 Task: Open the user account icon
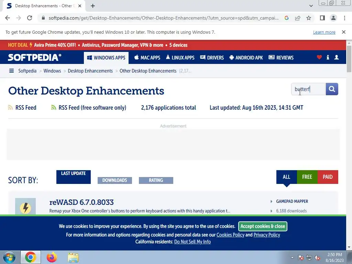coord(336,57)
